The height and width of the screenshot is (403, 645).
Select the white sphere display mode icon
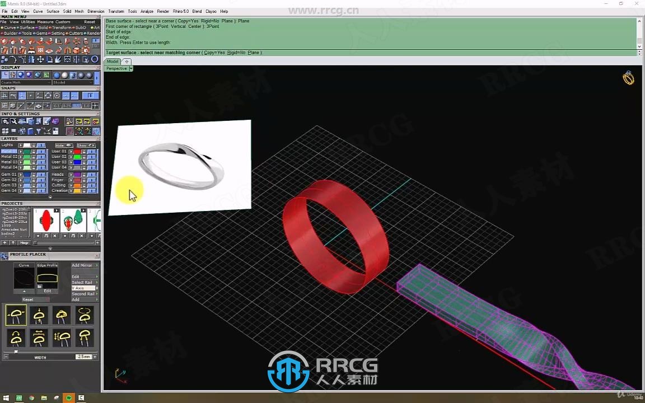coord(64,75)
